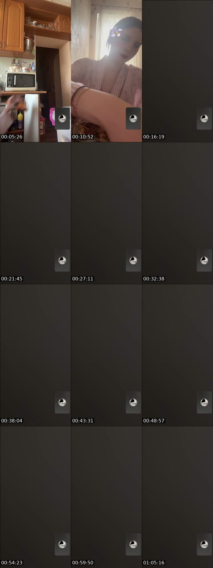
Task: Open the dark thumbnail at 00:54:23
Action: click(35, 497)
